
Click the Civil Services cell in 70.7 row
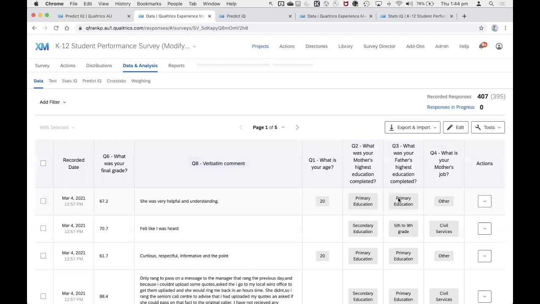tap(444, 228)
